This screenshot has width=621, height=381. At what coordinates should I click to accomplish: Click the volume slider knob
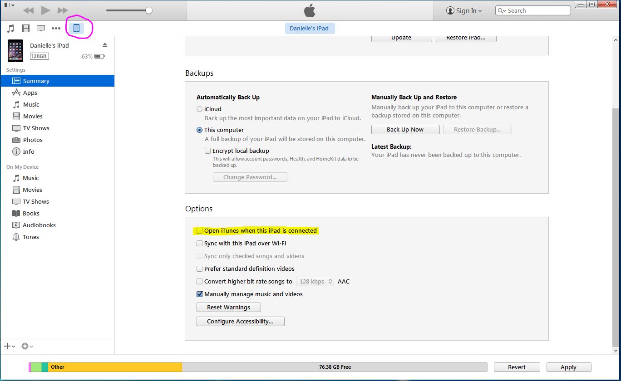(149, 10)
